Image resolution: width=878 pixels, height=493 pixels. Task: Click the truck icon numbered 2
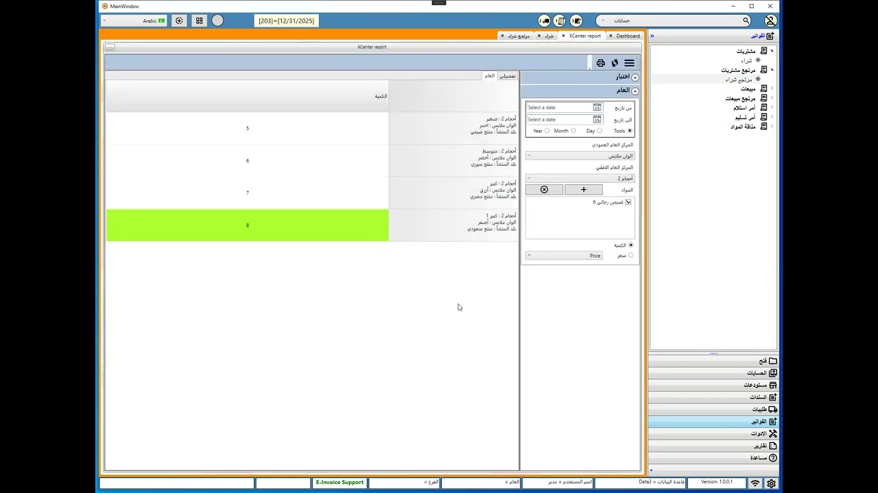544,21
